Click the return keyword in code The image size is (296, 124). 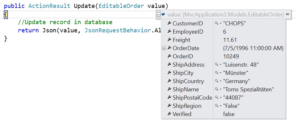point(28,30)
